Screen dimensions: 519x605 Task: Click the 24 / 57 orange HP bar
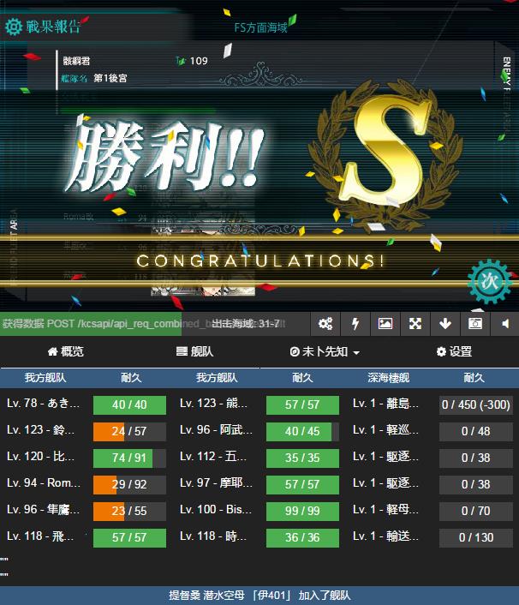coord(129,431)
